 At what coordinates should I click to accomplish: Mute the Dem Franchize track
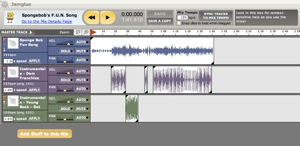tap(82, 80)
